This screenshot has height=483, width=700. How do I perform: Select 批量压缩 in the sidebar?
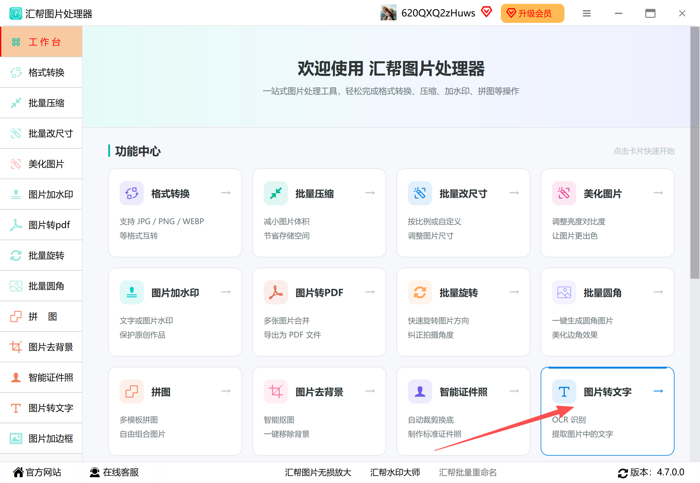pos(41,103)
